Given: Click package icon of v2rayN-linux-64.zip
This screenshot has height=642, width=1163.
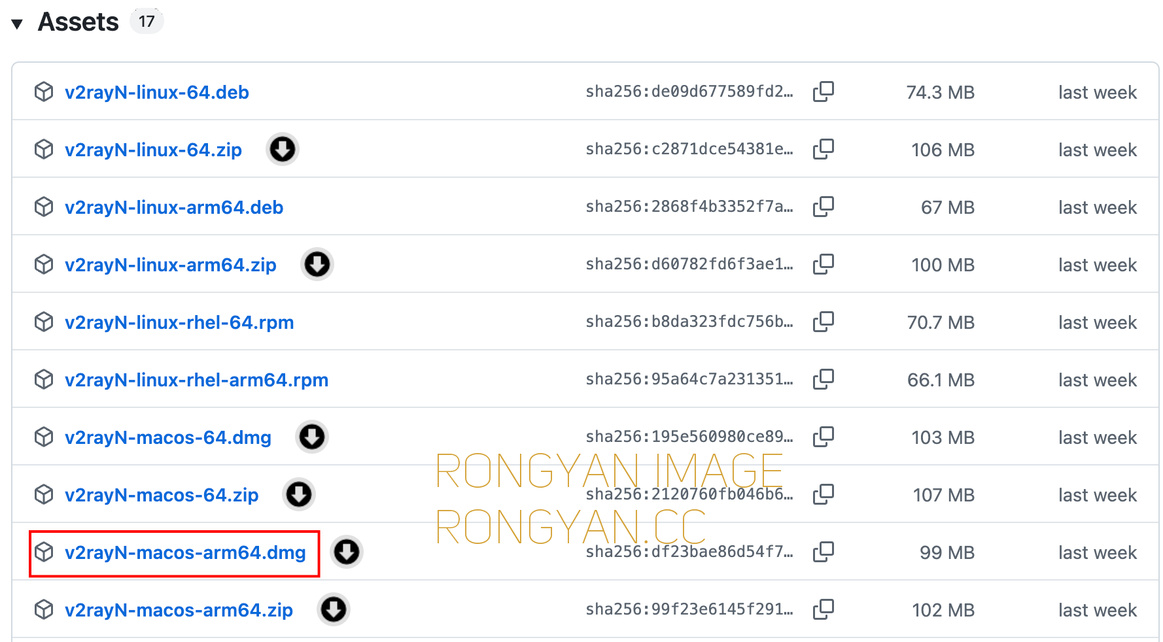Looking at the screenshot, I should [44, 149].
